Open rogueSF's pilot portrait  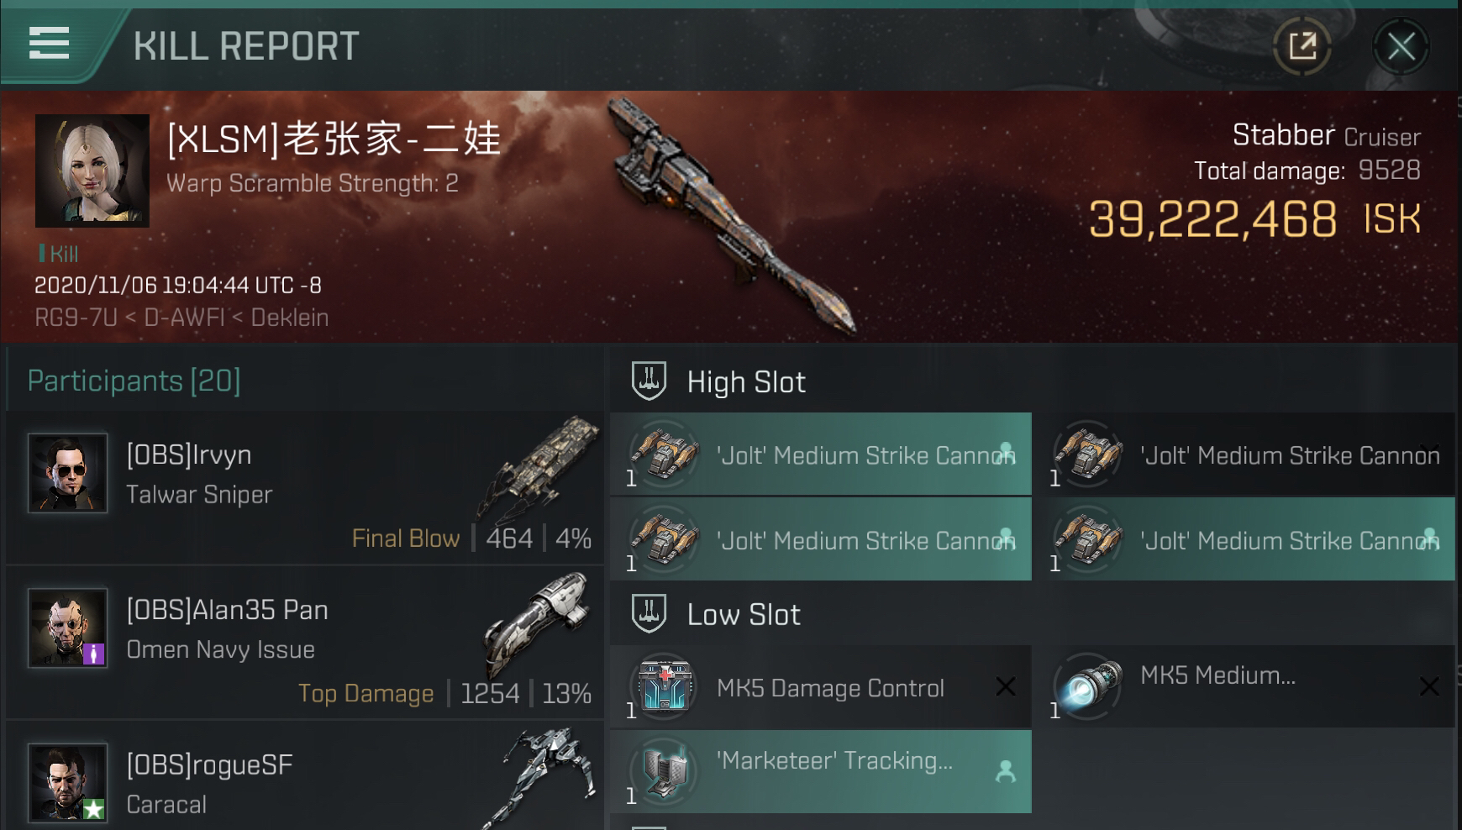pos(67,782)
